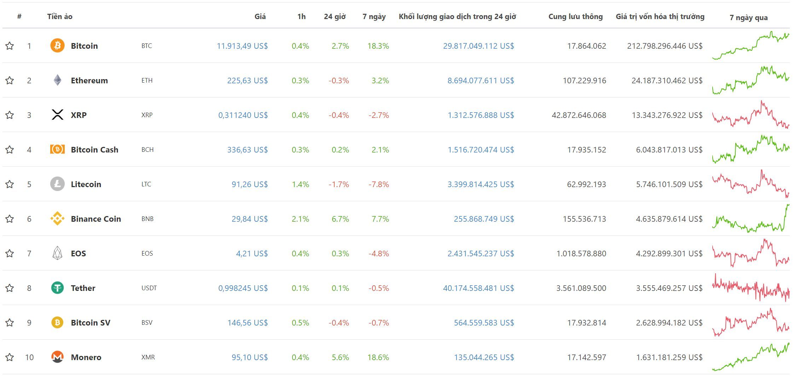Click the Bitcoin SV logo icon
794x376 pixels.
57,322
